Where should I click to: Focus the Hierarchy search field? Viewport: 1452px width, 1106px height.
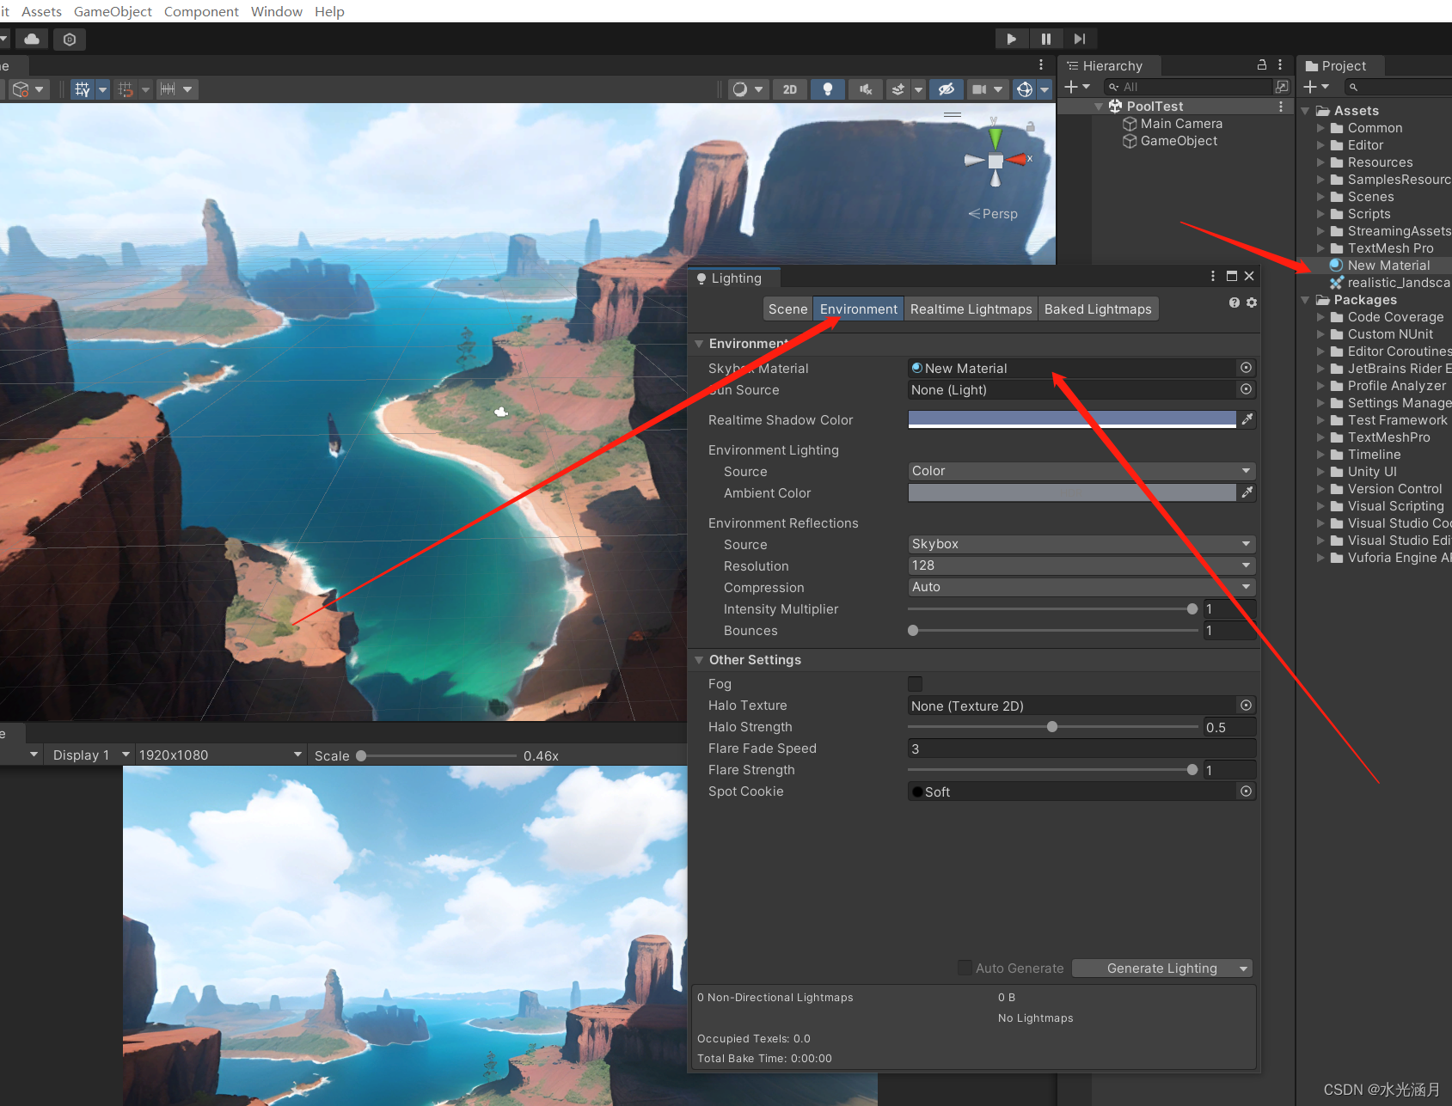[x=1188, y=87]
